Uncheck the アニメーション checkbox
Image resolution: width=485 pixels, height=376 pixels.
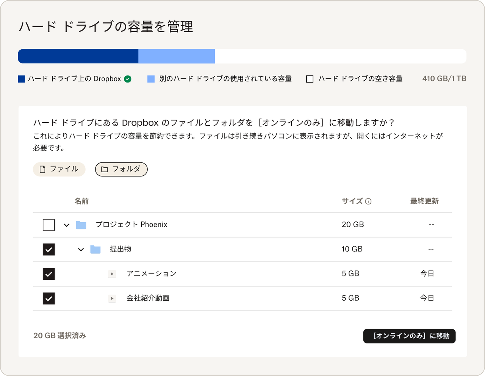tap(48, 274)
